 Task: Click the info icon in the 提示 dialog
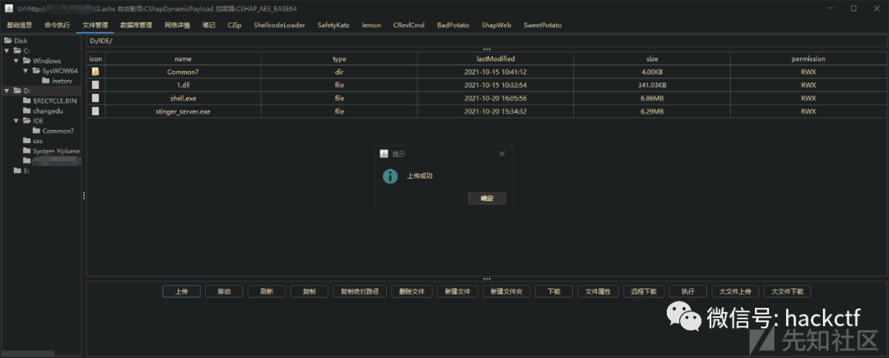(x=390, y=176)
